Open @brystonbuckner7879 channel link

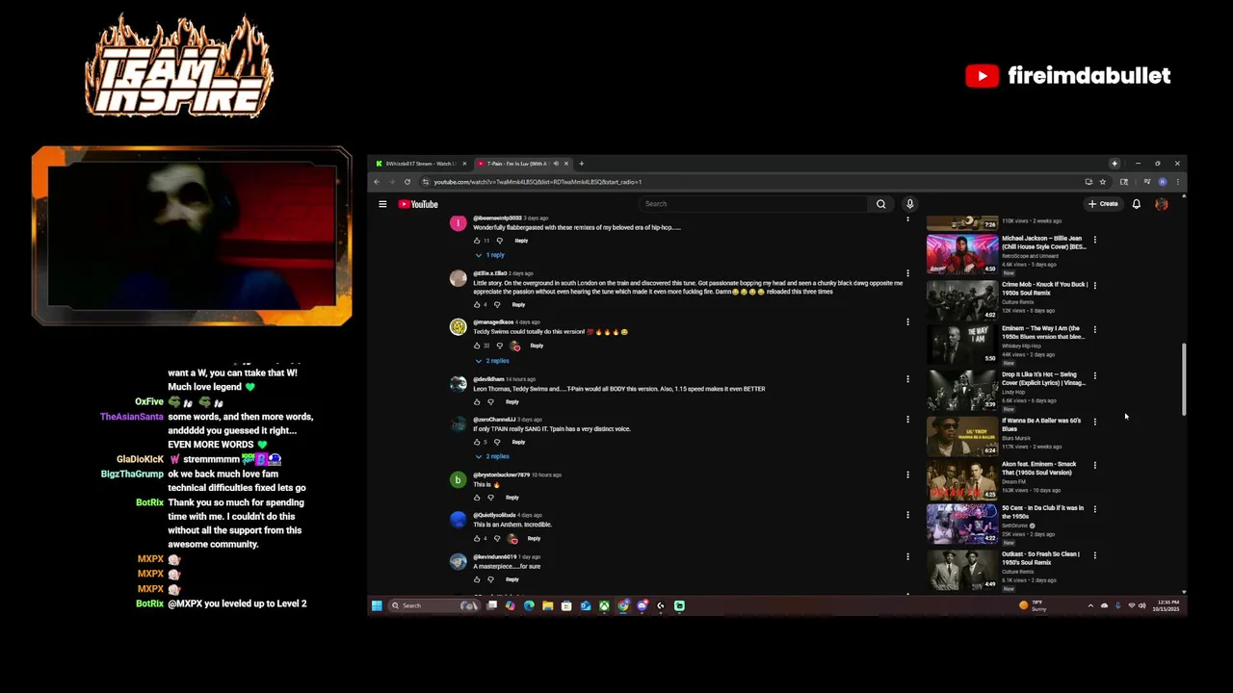[x=501, y=475]
